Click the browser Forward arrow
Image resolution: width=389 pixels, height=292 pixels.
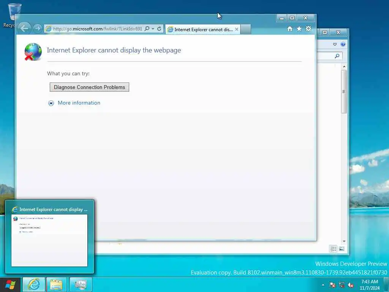coord(38,29)
